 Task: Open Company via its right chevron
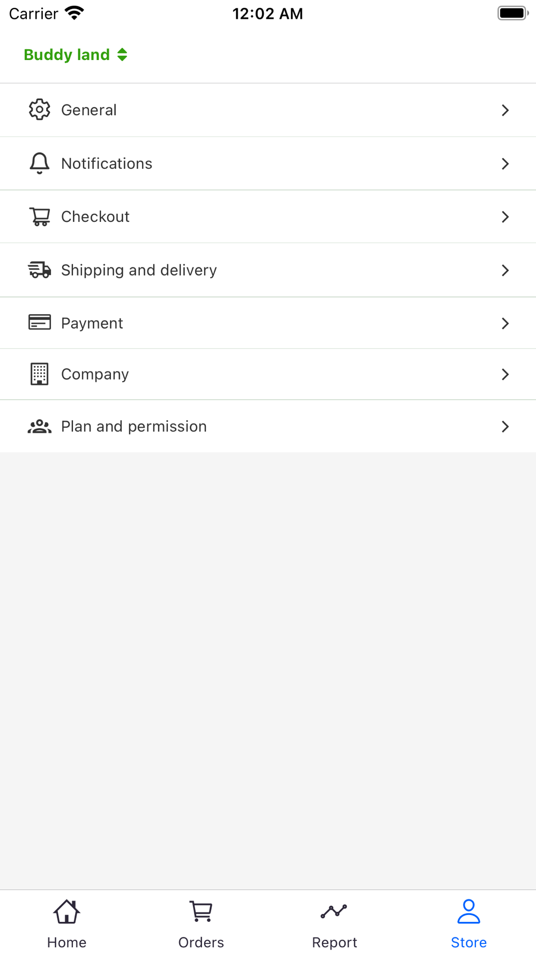[505, 374]
